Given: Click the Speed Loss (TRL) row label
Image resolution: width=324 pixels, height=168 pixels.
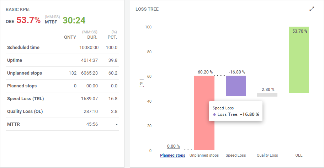Looking at the screenshot, I should pos(25,99).
